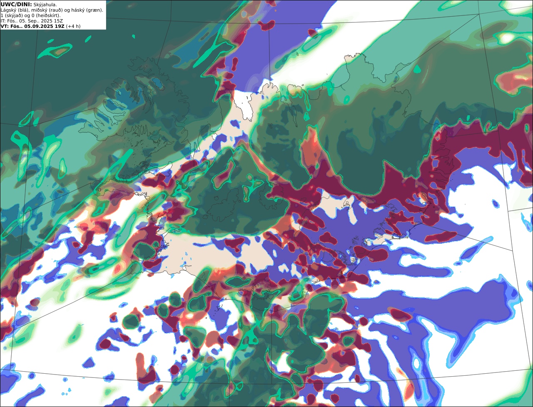533x407 pixels.
Task: Click the 'UWC/DINI: Skýjahula.' title text
Action: (29, 5)
